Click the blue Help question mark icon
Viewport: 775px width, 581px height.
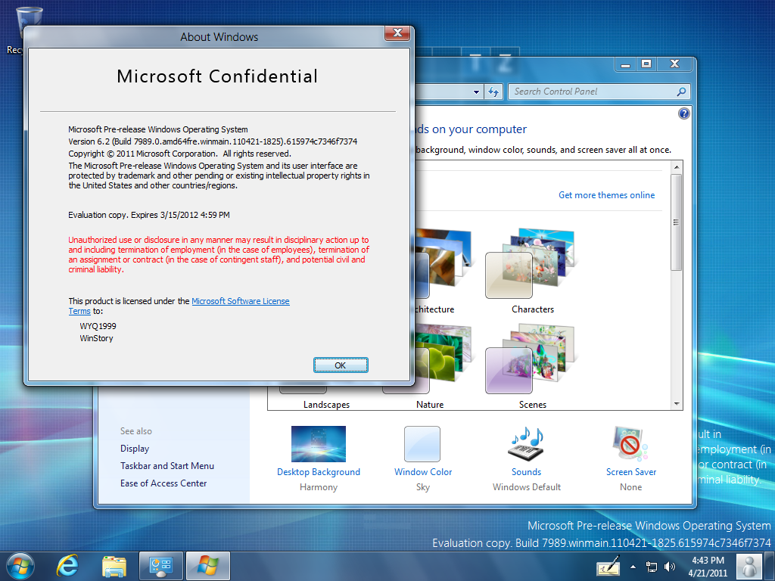684,113
